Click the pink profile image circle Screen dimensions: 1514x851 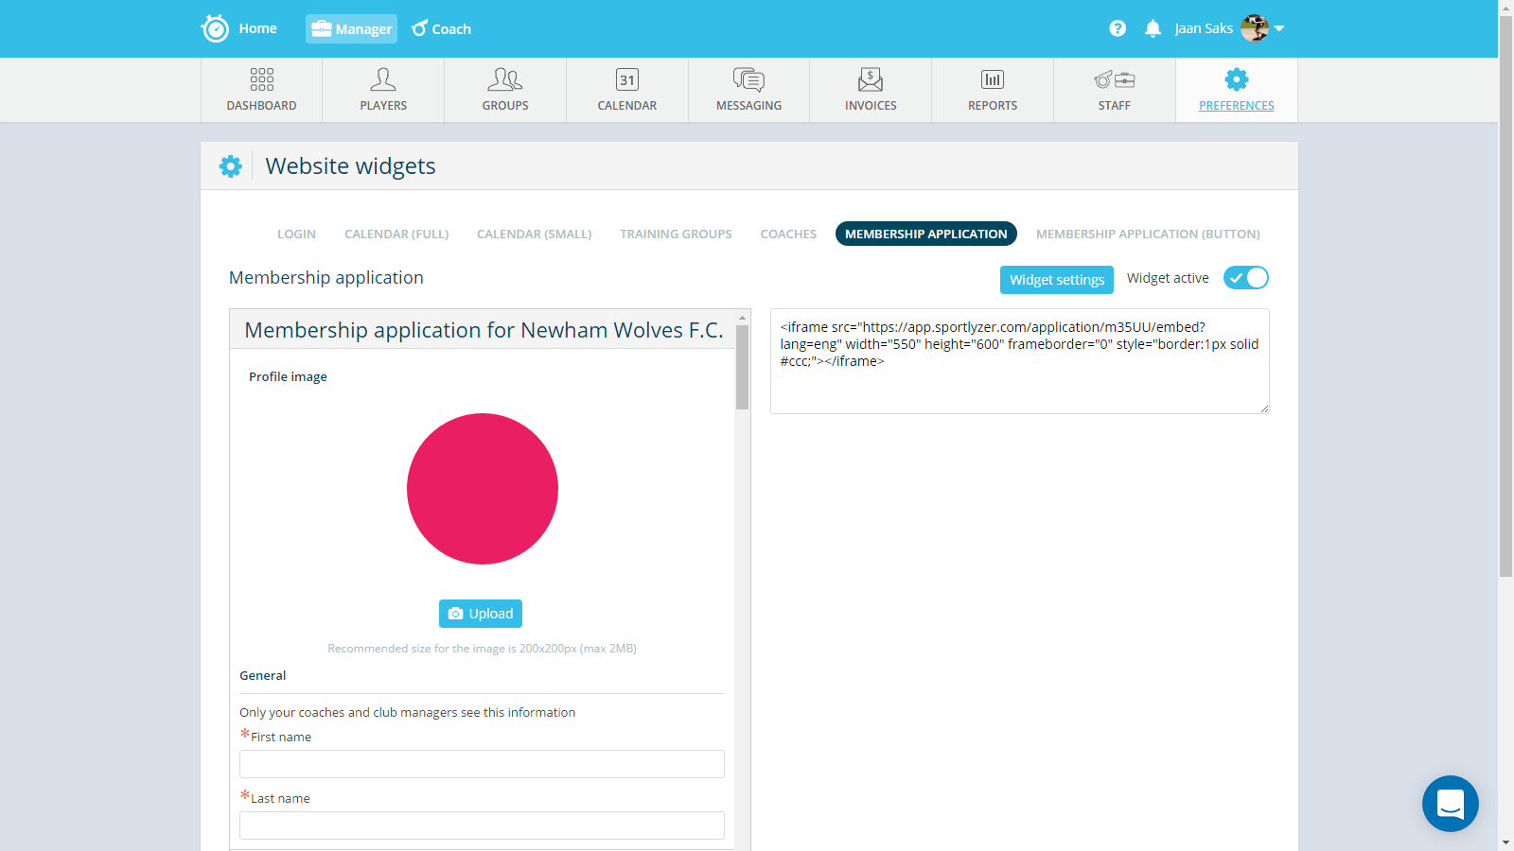pos(483,489)
